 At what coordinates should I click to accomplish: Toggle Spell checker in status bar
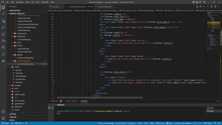(169, 123)
